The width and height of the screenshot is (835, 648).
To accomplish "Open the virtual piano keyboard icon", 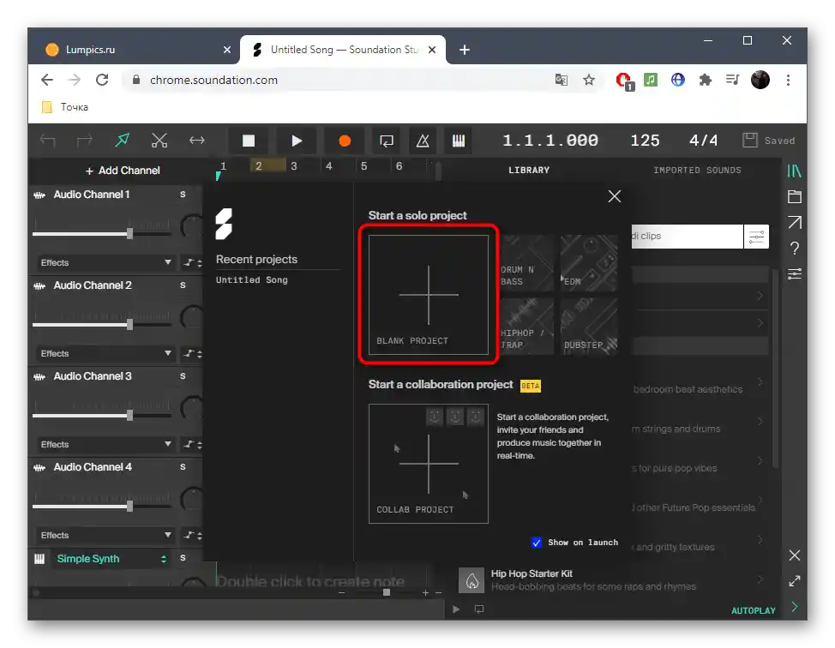I will click(459, 141).
